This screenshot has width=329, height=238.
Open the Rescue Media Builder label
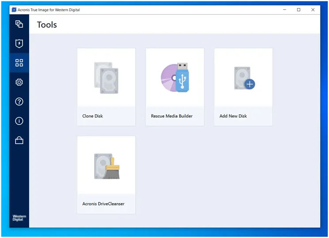(172, 116)
